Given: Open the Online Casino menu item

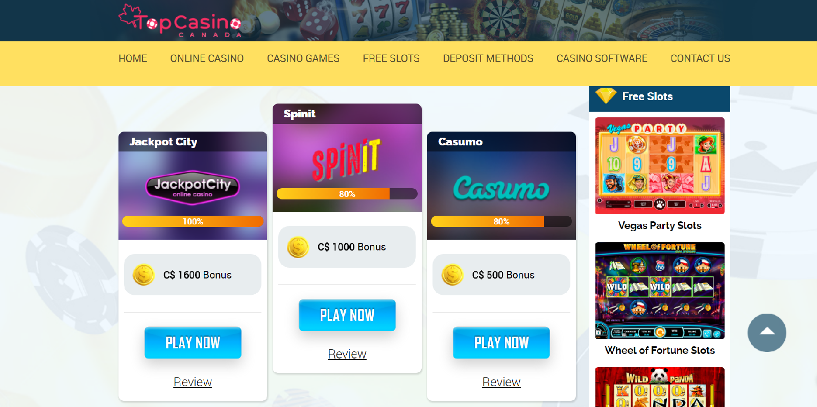Looking at the screenshot, I should click(x=207, y=58).
